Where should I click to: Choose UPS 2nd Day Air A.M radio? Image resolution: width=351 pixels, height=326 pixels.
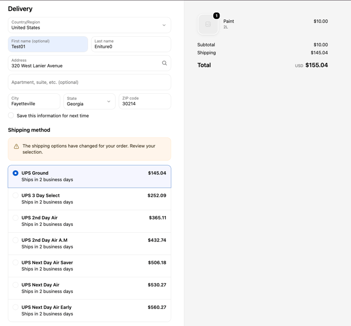15,240
